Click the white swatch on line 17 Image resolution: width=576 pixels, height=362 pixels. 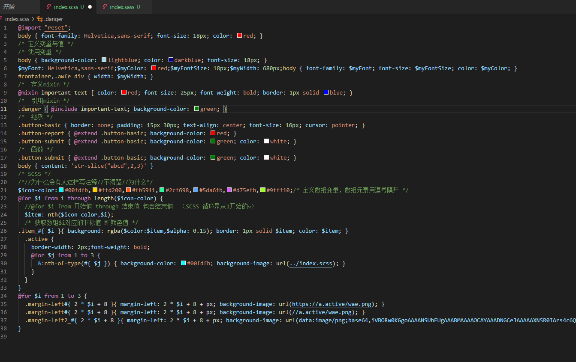267,158
